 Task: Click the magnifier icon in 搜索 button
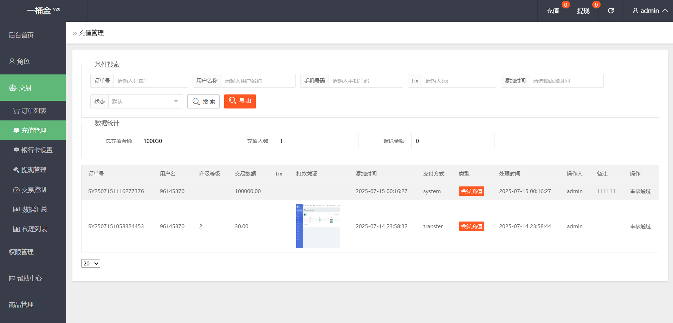pos(196,101)
